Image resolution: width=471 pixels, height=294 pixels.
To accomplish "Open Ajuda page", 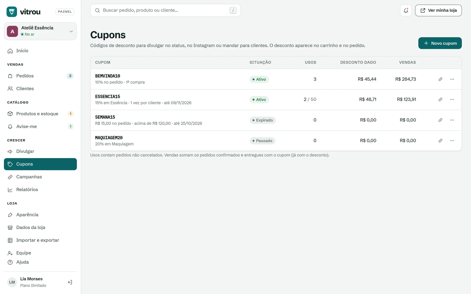I will coord(40,262).
